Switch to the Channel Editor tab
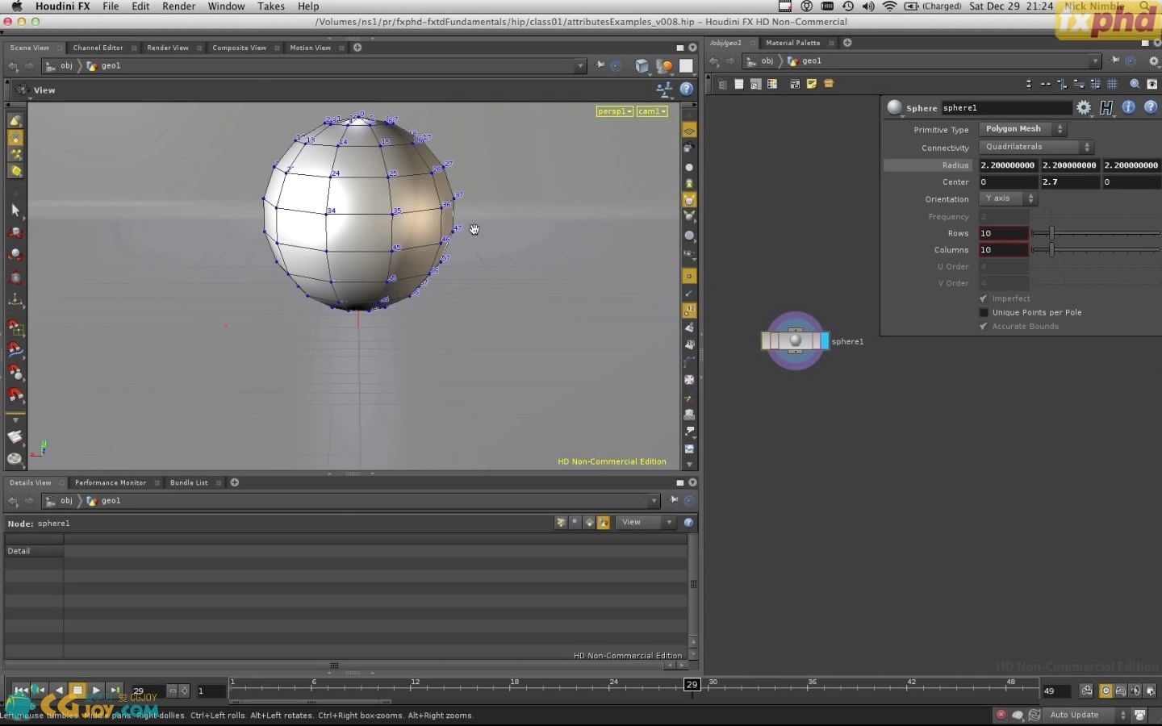 click(98, 48)
